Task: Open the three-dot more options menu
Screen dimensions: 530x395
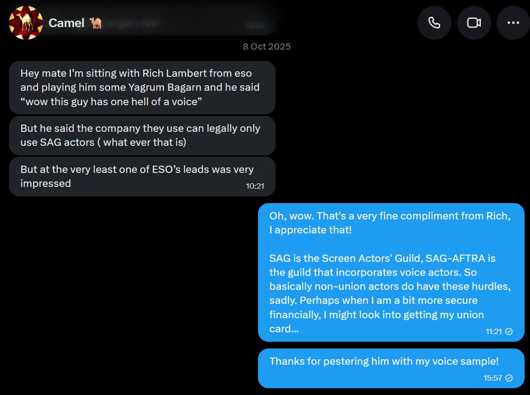Action: coord(513,23)
